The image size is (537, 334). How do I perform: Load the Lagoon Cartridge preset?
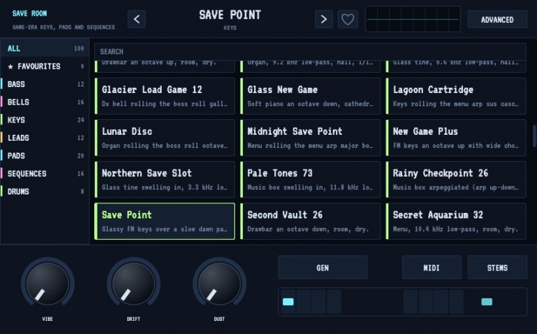tap(456, 96)
